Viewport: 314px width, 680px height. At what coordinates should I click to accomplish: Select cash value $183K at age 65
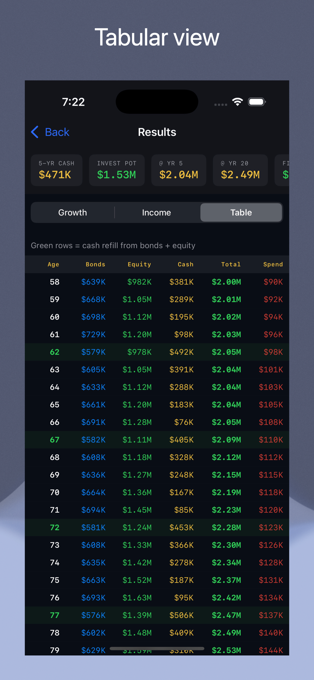coord(182,405)
